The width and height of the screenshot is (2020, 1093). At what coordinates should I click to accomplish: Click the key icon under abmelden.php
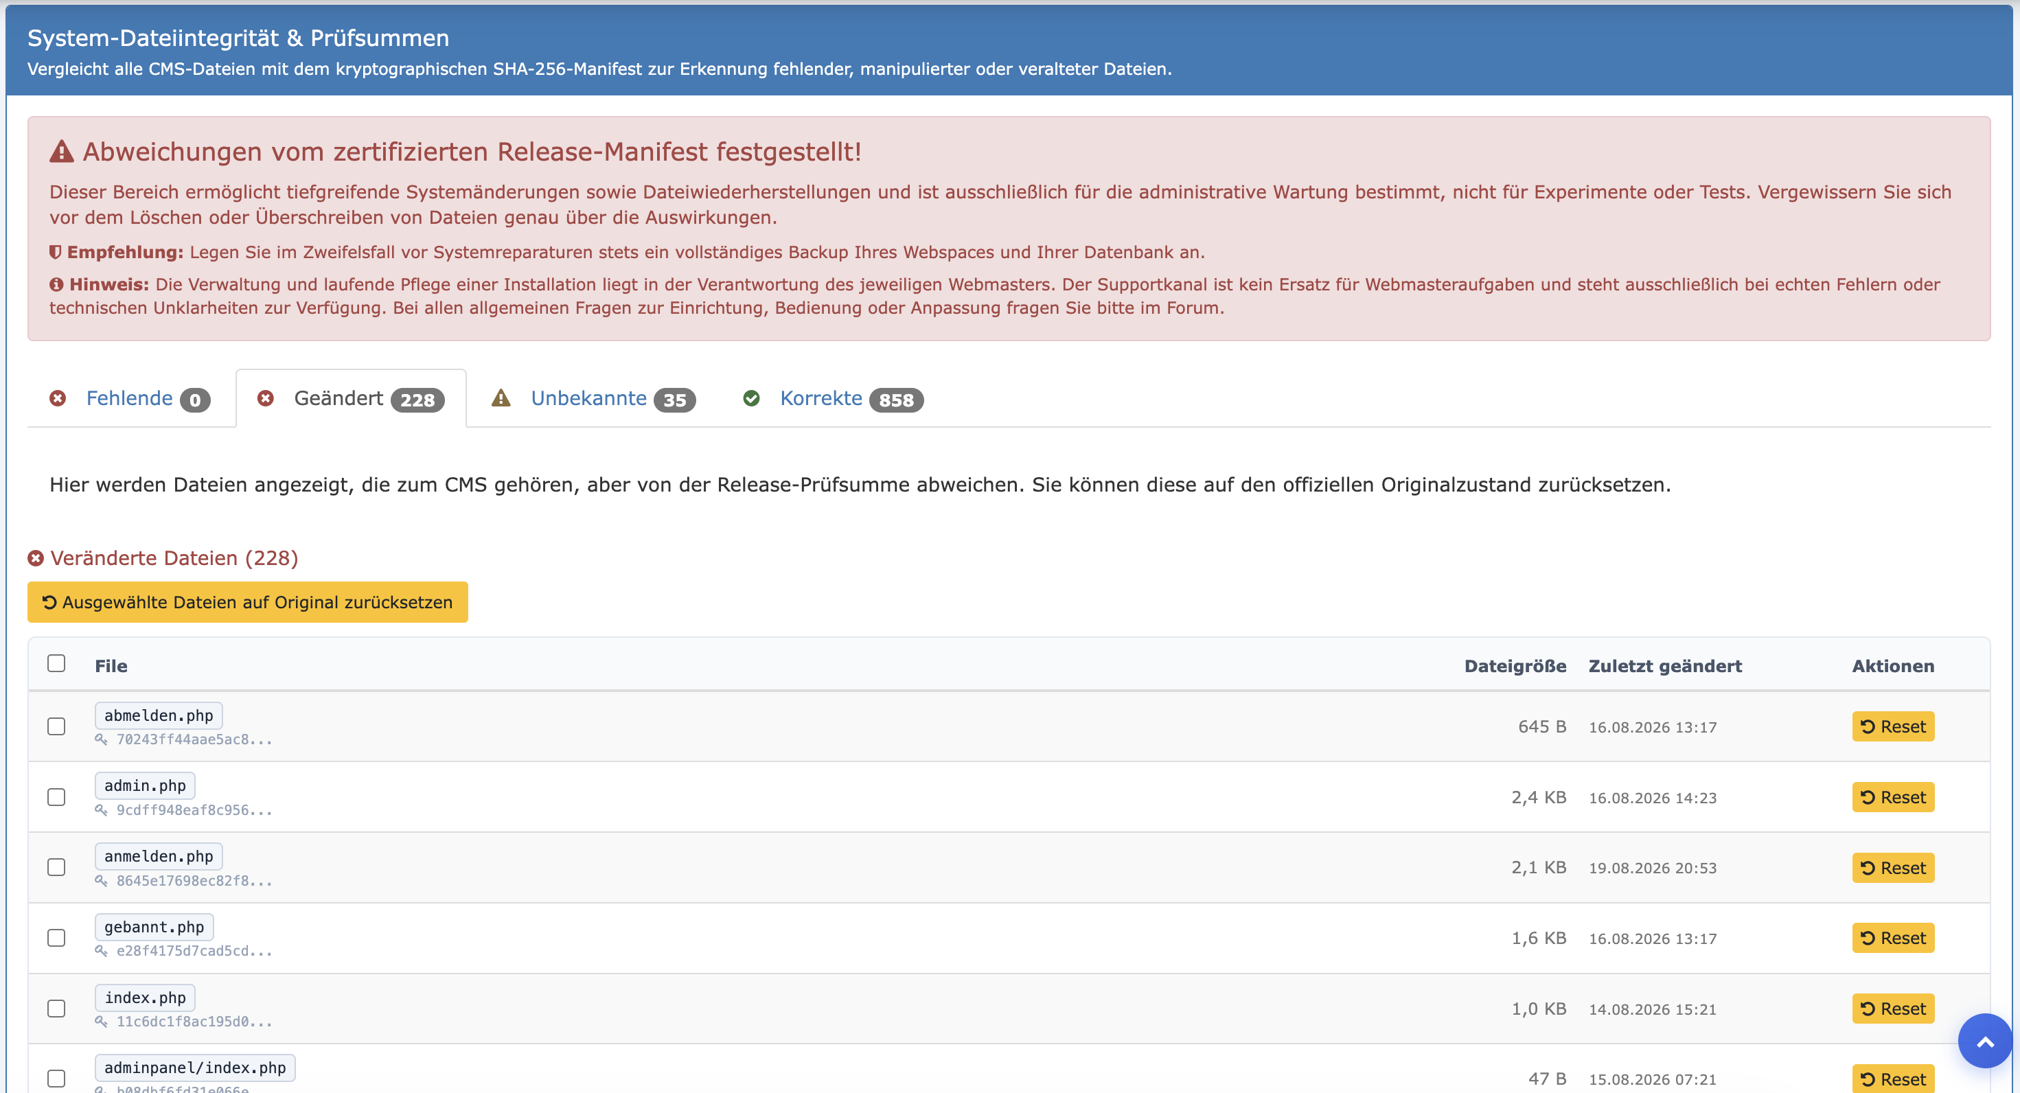101,739
